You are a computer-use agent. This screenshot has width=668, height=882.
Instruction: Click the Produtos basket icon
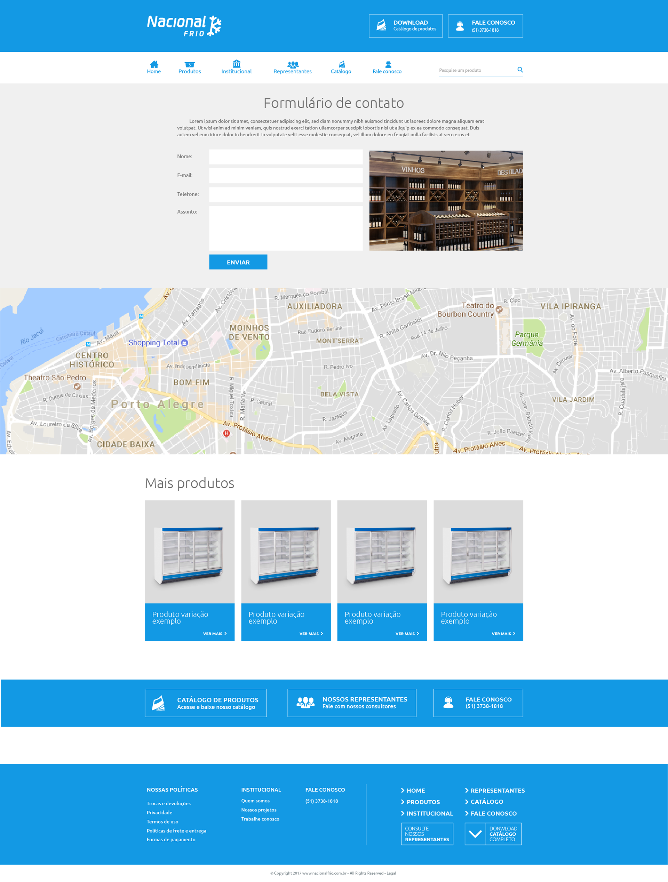click(x=189, y=64)
